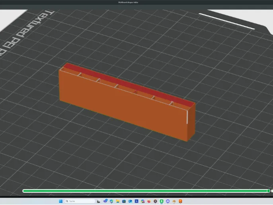
Task: Open the orange app icon at the taskbar end
Action: (180, 201)
